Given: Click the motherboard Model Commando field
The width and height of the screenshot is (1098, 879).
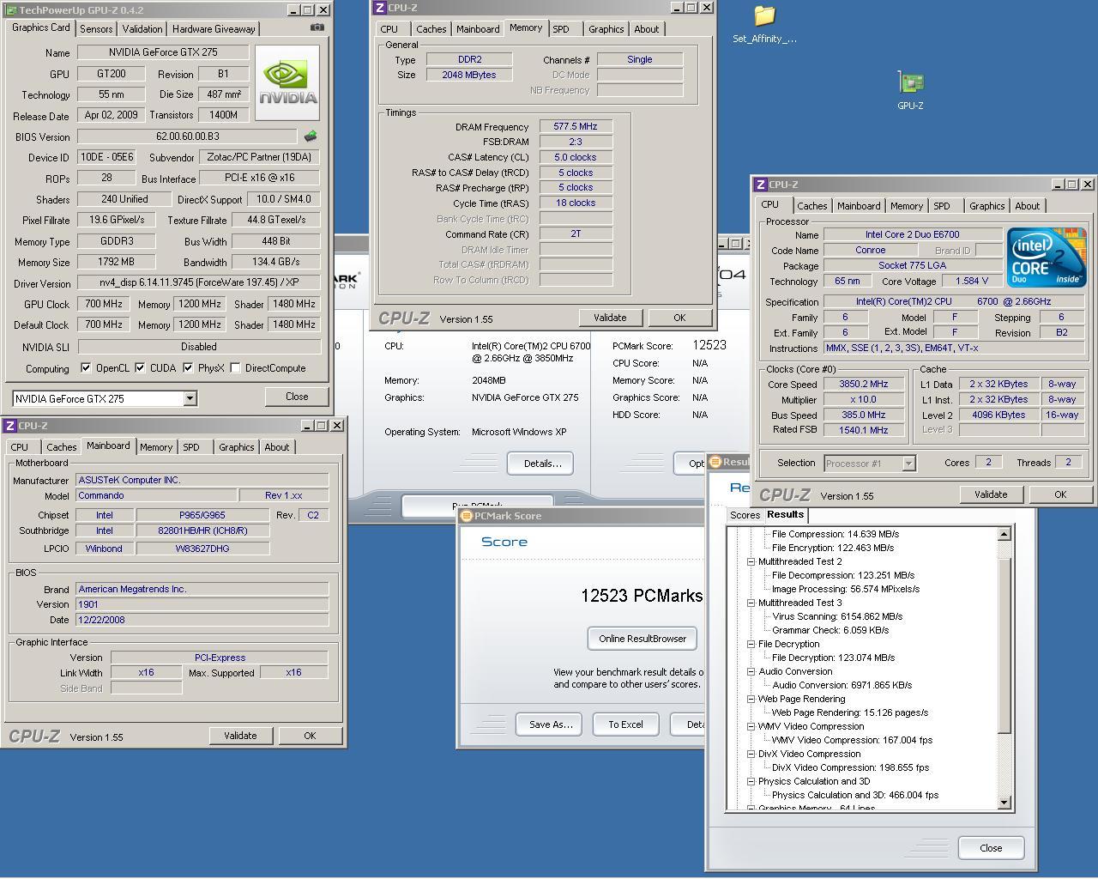Looking at the screenshot, I should [157, 495].
